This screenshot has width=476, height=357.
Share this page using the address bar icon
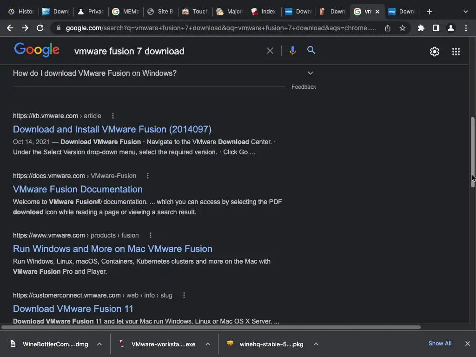(388, 28)
